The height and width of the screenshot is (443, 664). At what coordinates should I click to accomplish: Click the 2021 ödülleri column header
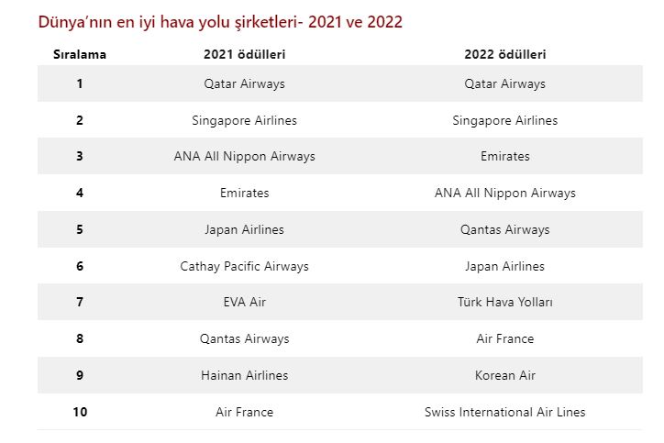pos(244,54)
